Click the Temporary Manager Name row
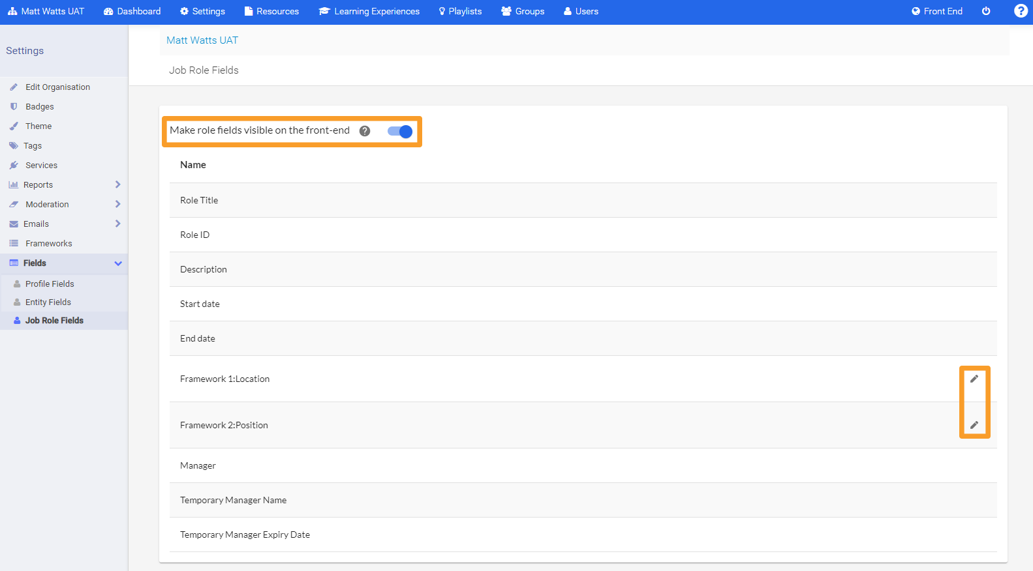 pos(583,500)
